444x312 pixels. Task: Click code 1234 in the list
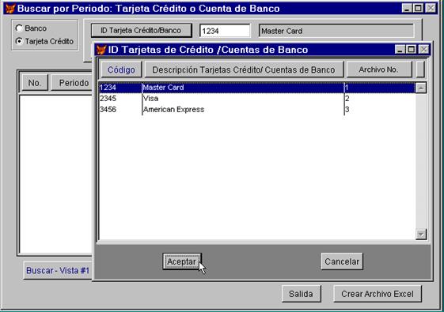(x=108, y=88)
